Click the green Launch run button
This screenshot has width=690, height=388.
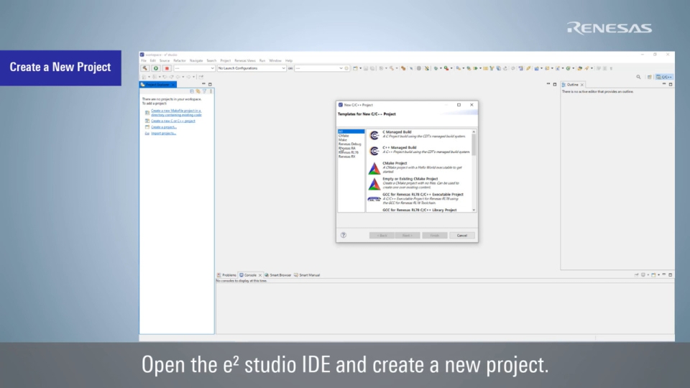pos(156,68)
